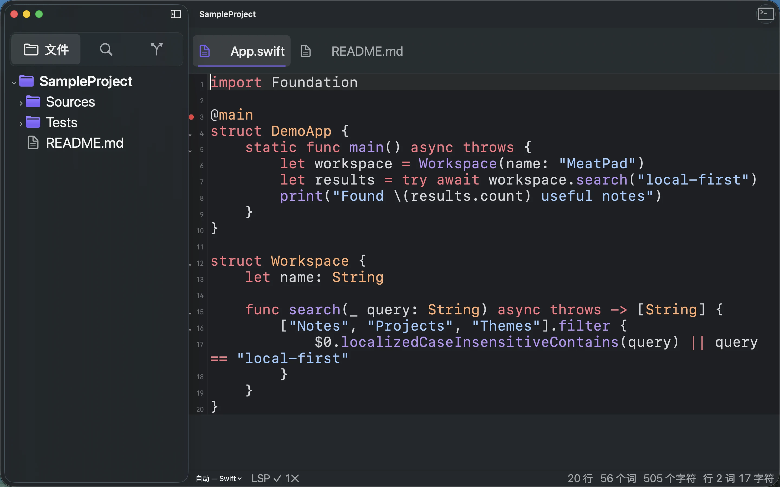The image size is (780, 487).
Task: Expand the Sources folder chevron
Action: [21, 103]
